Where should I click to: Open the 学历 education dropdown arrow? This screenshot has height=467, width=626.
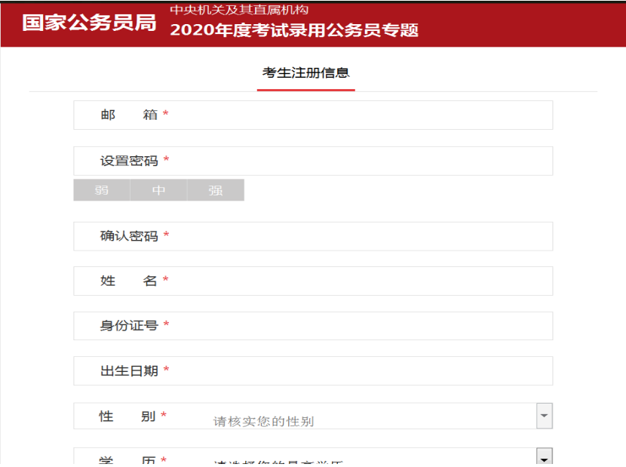pyautogui.click(x=545, y=457)
